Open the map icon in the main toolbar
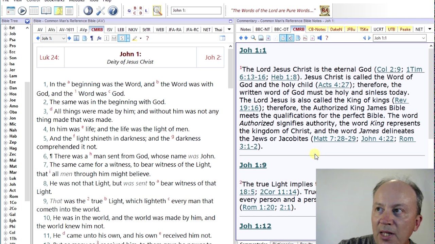 pos(58,11)
